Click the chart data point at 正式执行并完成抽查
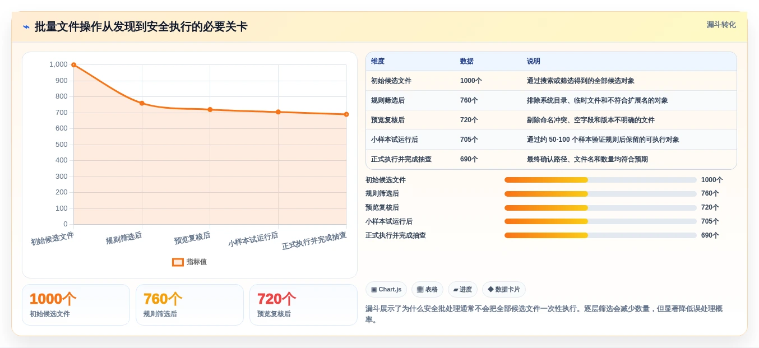This screenshot has width=759, height=348. click(346, 114)
